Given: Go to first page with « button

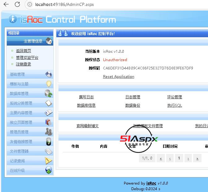Looking at the screenshot, I should point(161,158).
